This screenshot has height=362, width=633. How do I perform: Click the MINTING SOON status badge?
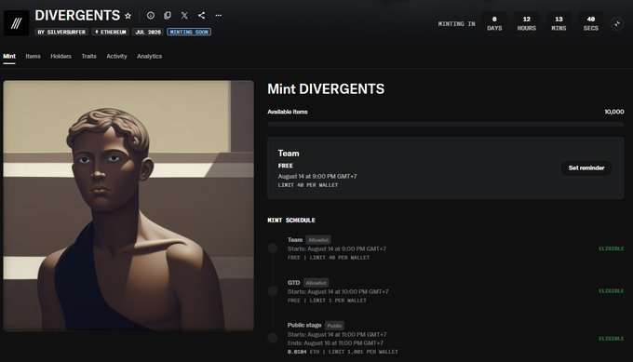tap(189, 32)
